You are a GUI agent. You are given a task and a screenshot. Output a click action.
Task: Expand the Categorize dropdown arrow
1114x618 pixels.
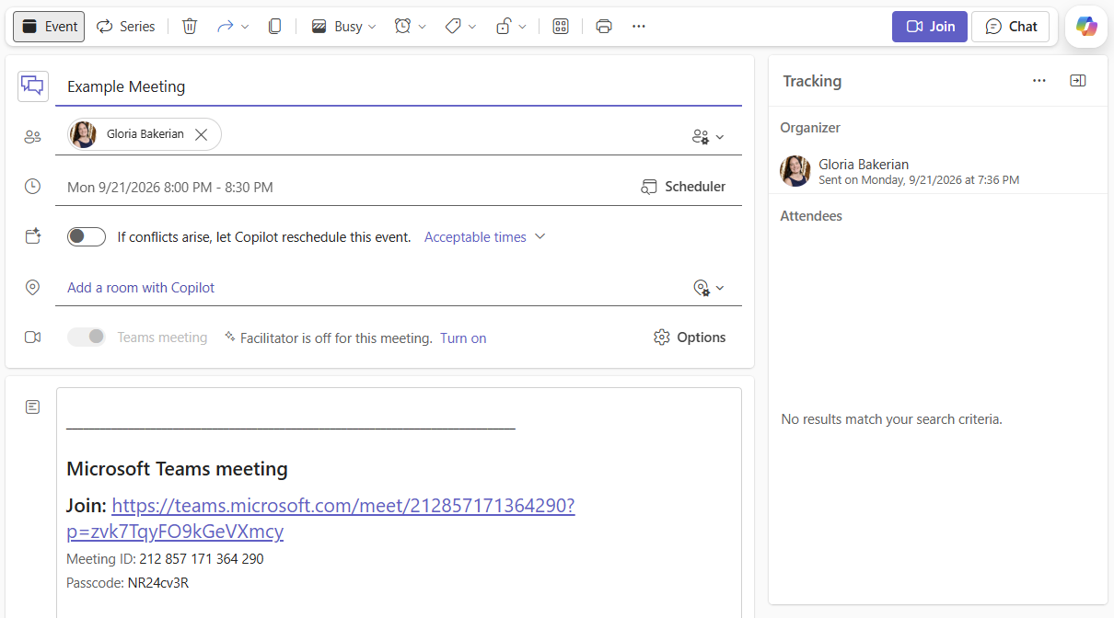(x=472, y=27)
